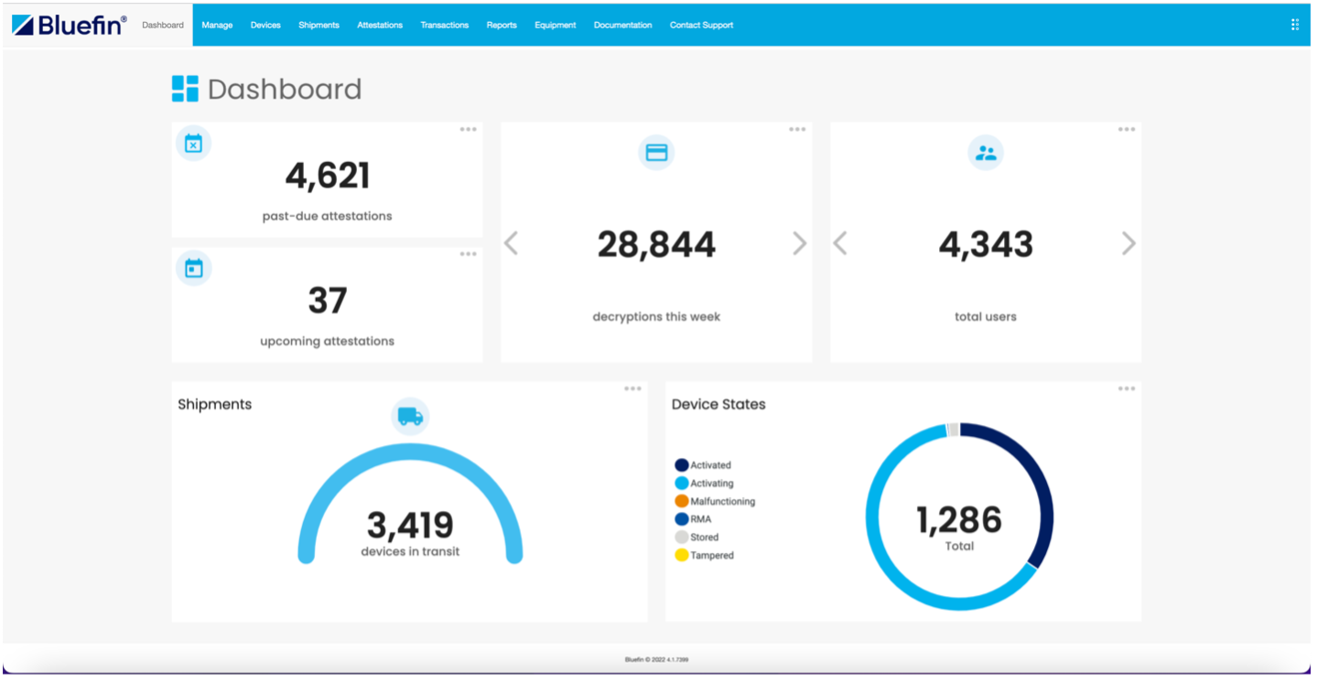Click the gray Stored donut segment
1317x681 pixels.
coord(953,430)
